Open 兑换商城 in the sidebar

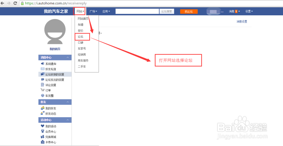coord(51,137)
